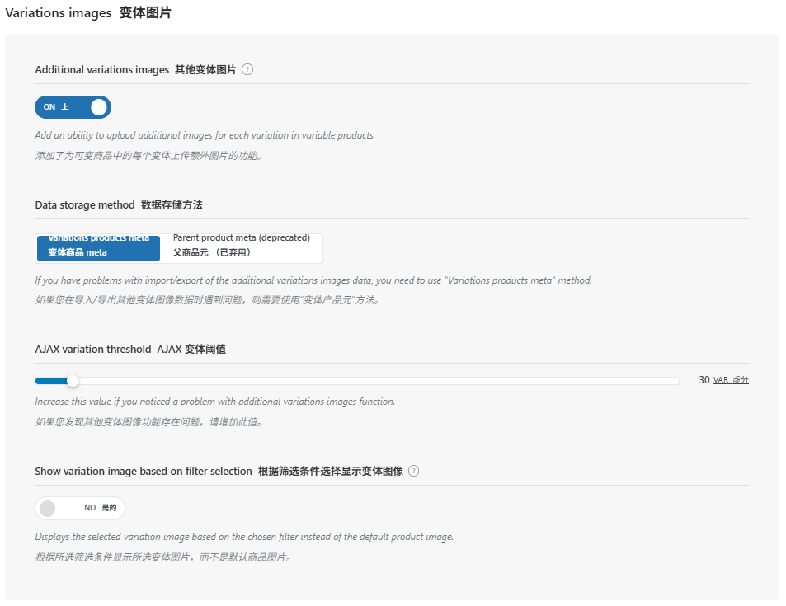
Task: Click description 'Increase this value if you noticed'
Action: [215, 402]
